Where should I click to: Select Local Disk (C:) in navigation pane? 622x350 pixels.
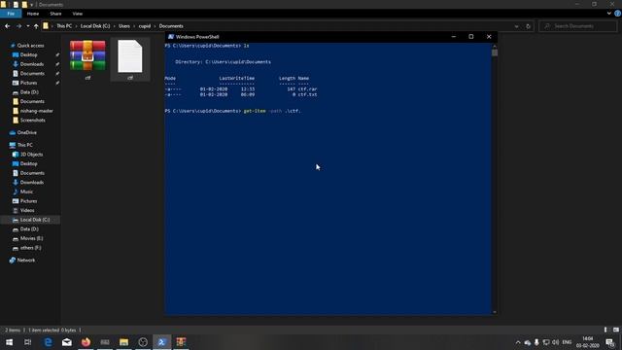(x=35, y=220)
